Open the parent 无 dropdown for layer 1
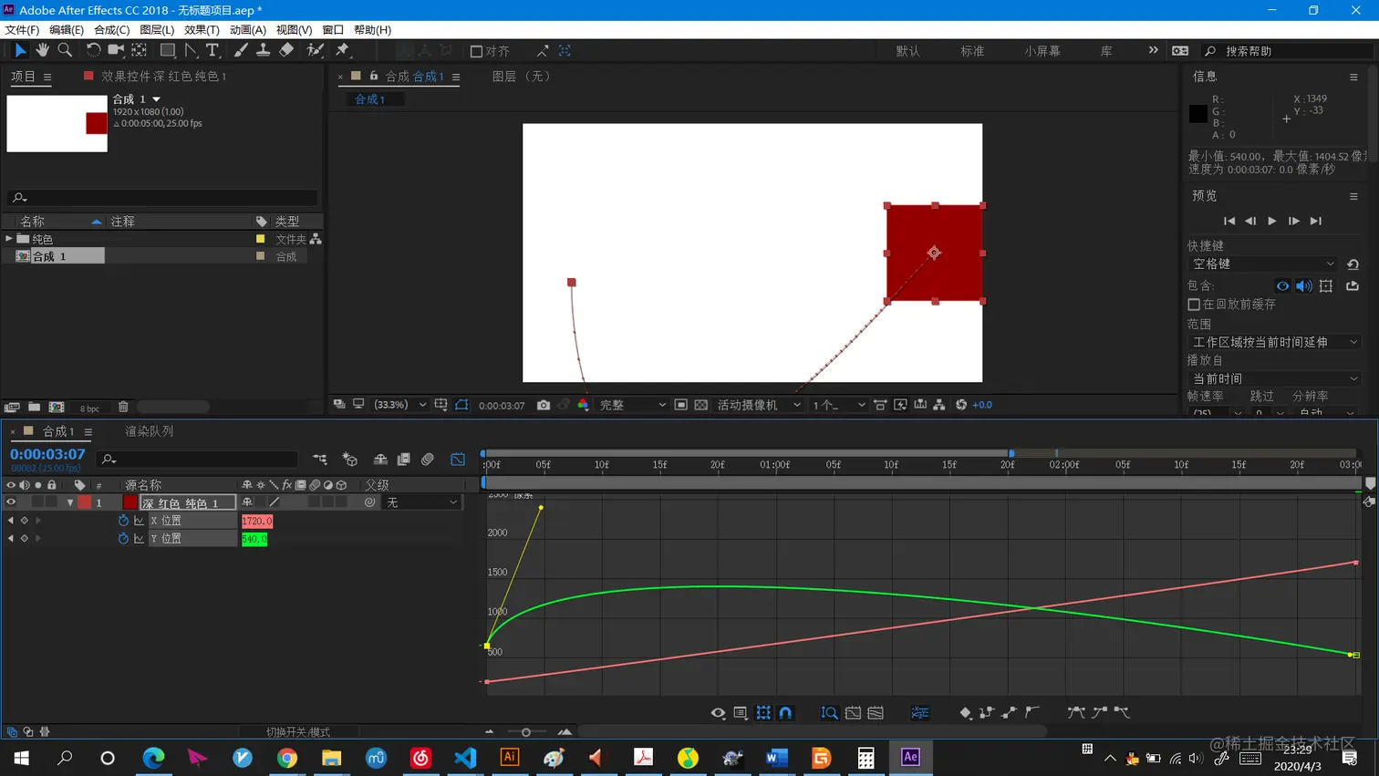The image size is (1379, 776). [x=421, y=502]
